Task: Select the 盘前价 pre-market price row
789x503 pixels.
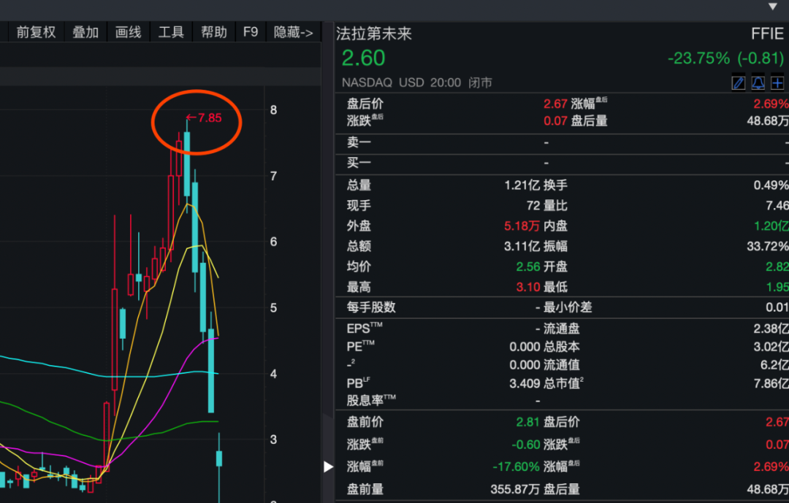Action: 365,422
